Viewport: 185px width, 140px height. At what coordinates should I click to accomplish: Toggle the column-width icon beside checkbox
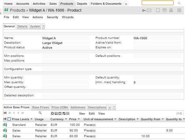(5, 119)
